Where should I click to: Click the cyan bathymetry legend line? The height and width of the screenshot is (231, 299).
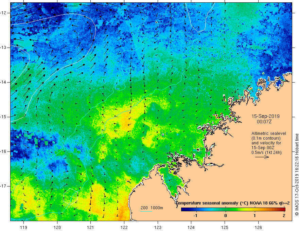click(x=146, y=211)
